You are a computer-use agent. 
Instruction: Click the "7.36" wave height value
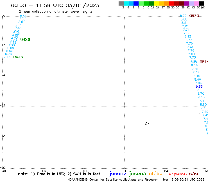200,90
